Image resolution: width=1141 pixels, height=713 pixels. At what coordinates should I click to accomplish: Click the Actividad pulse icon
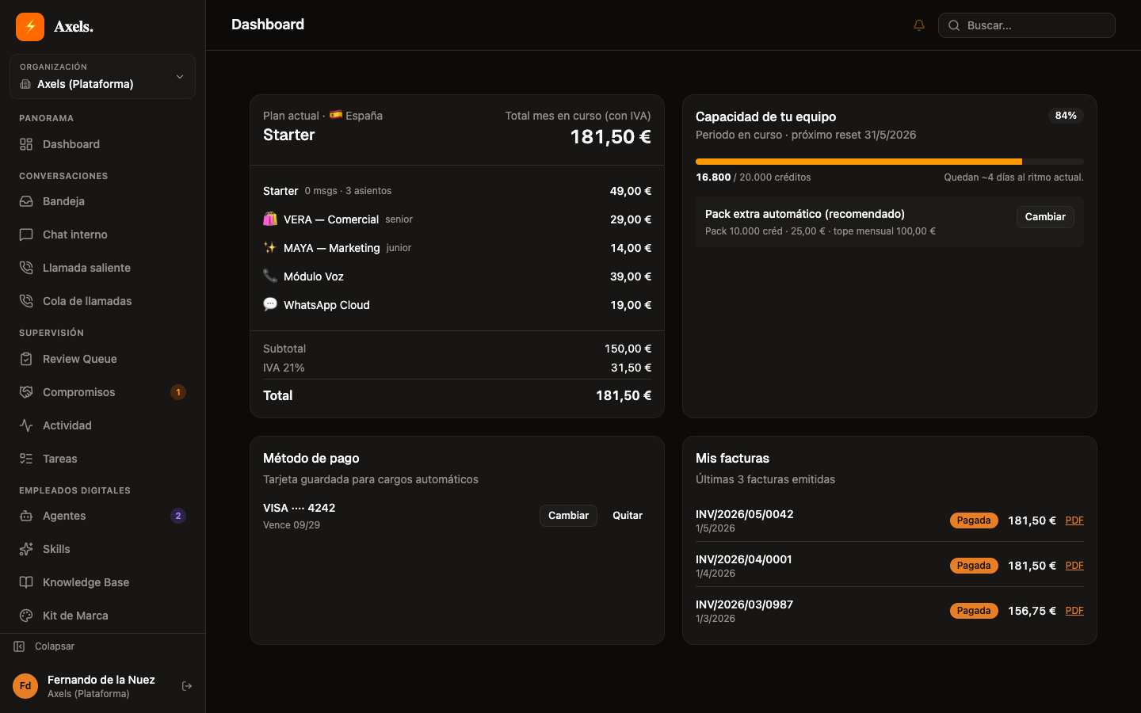coord(26,425)
